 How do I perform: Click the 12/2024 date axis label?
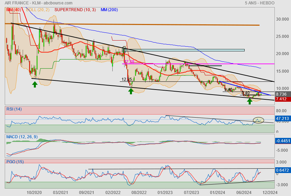[270, 193]
